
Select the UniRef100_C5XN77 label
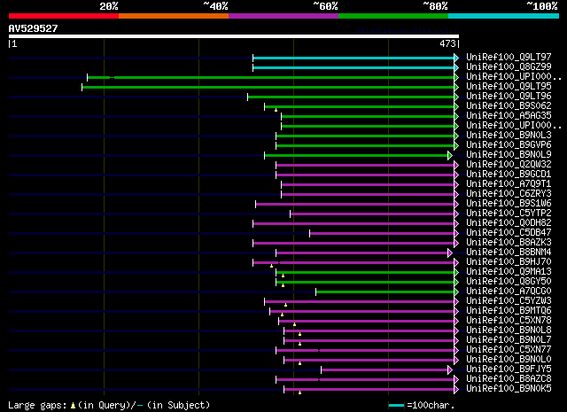509,350
